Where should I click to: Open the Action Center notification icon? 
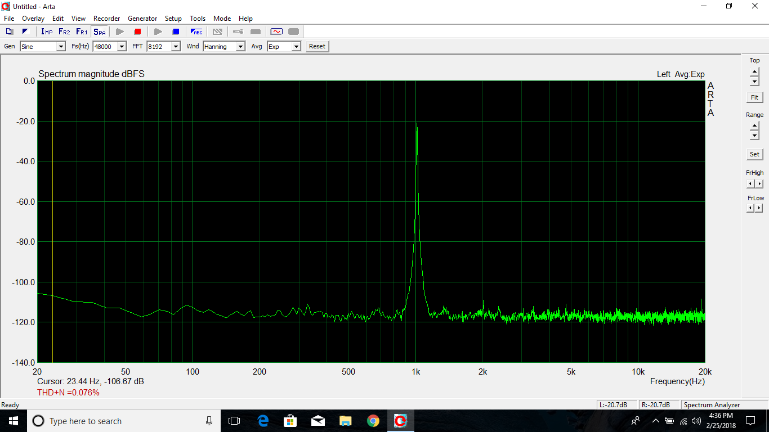tap(750, 421)
